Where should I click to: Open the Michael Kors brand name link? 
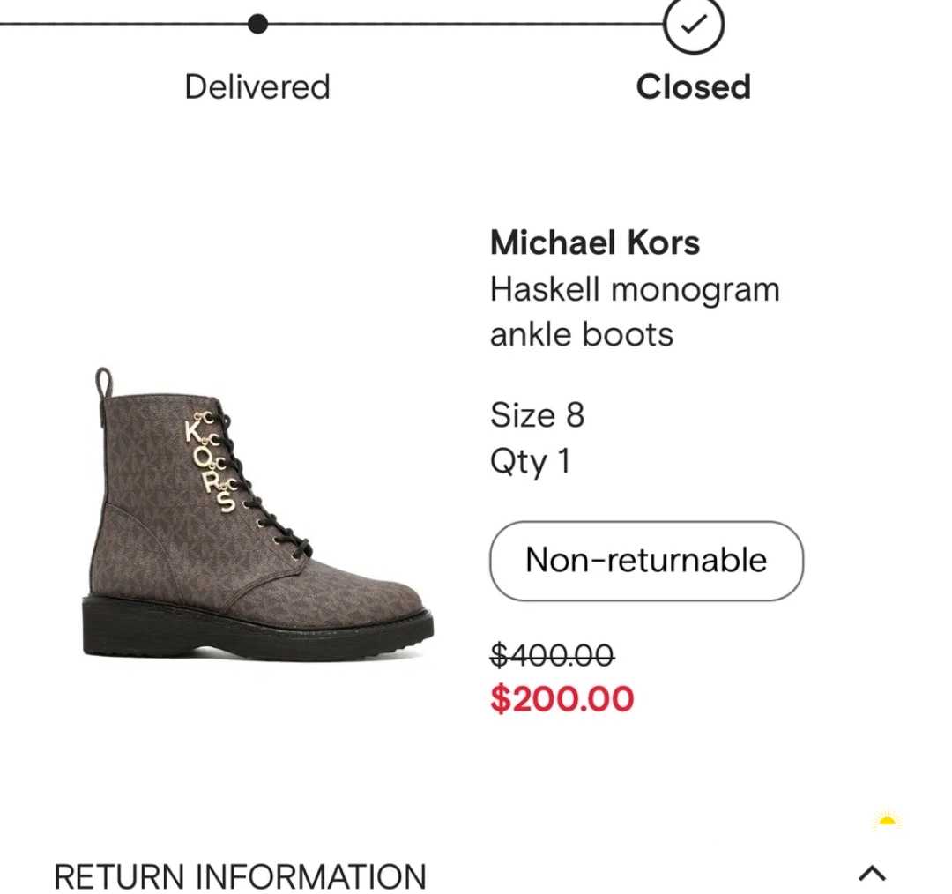point(594,242)
